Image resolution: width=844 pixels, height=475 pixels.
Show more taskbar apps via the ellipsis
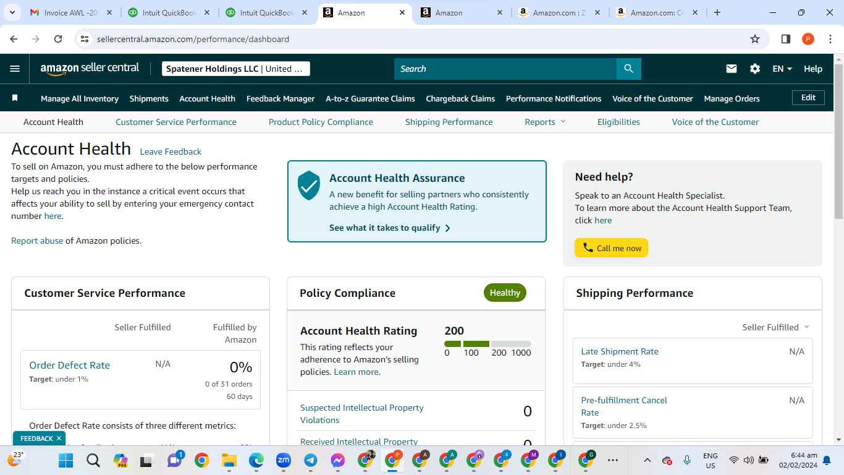(613, 460)
